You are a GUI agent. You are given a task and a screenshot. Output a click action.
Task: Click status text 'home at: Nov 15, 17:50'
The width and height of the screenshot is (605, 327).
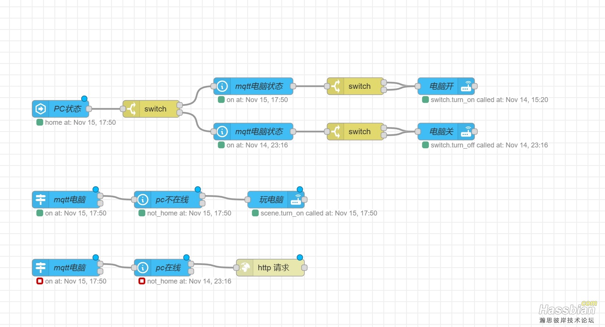pos(81,122)
